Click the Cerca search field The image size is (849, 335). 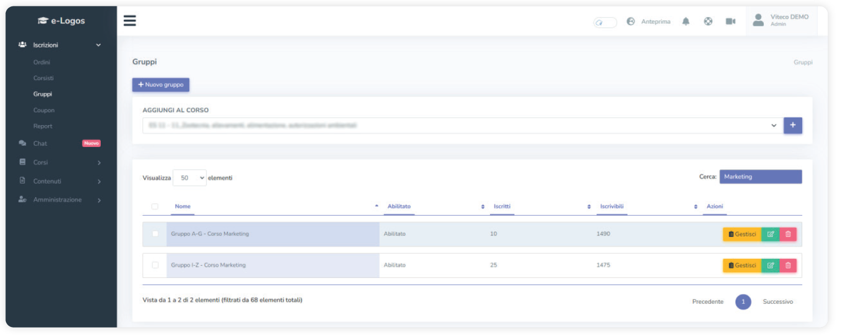760,177
